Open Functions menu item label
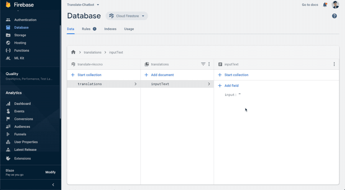Viewport: 345px width, 190px height. (x=22, y=50)
